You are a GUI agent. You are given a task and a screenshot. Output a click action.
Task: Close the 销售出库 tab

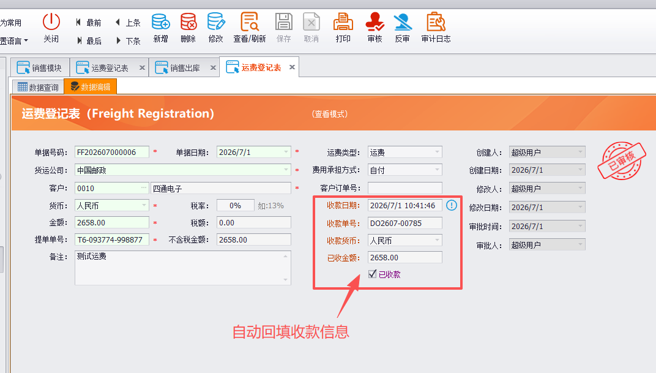pos(213,67)
